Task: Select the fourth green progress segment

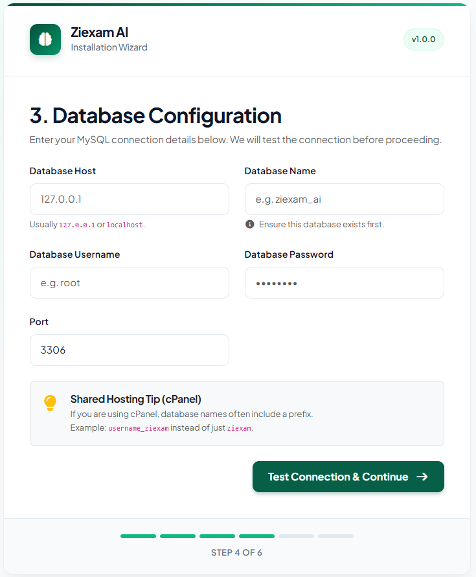Action: point(256,536)
